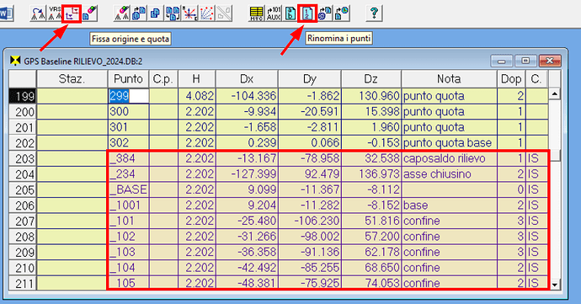Click Punto cell _BASE
The width and height of the screenshot is (581, 304).
[128, 189]
